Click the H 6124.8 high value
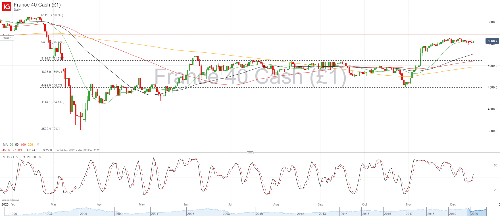 click(32, 150)
